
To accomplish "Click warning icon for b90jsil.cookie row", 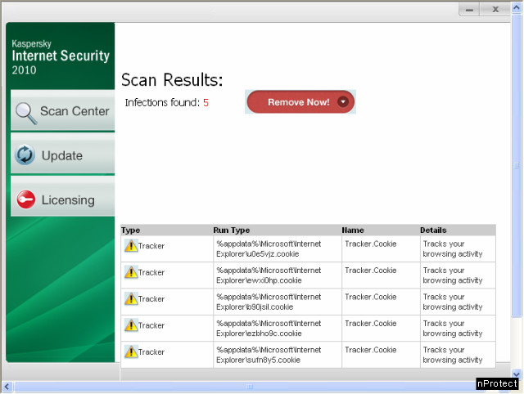I will point(131,298).
